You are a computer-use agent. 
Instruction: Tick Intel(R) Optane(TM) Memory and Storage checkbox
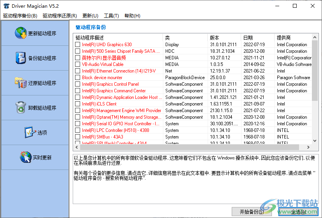tap(77, 117)
